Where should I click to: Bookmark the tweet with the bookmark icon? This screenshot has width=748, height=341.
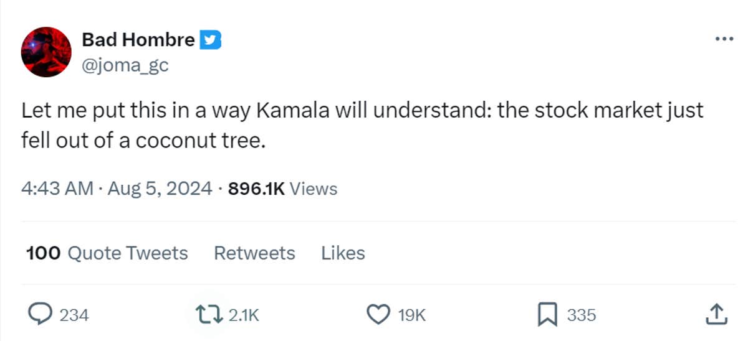547,314
